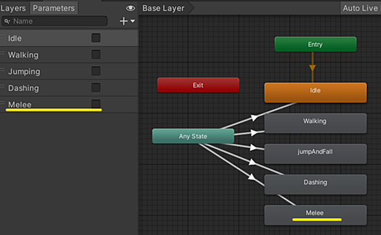The width and height of the screenshot is (381, 235).
Task: Enable the Idle parameter checkbox
Action: [x=96, y=38]
